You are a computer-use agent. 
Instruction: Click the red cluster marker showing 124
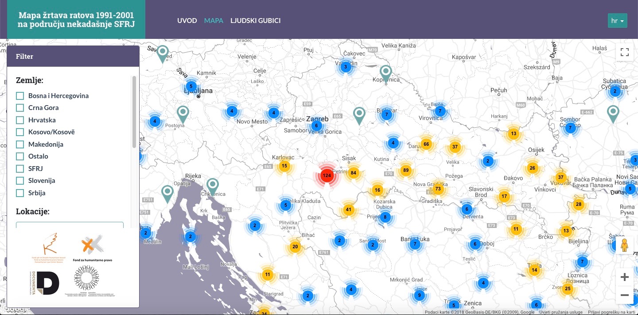coord(327,175)
